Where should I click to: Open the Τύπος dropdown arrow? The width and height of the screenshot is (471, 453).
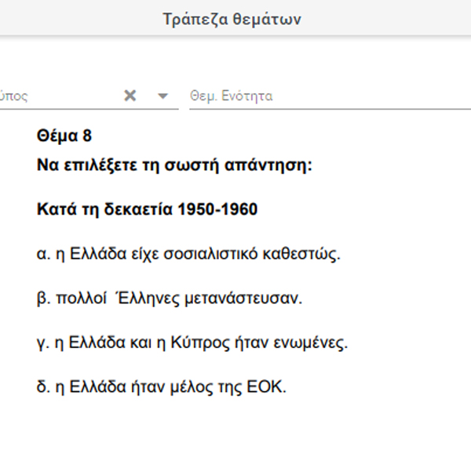162,96
